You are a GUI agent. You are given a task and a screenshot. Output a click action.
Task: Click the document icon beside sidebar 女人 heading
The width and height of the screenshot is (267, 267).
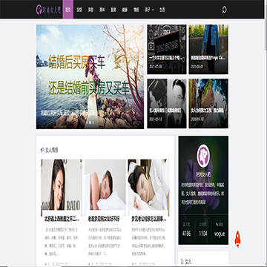(182, 261)
